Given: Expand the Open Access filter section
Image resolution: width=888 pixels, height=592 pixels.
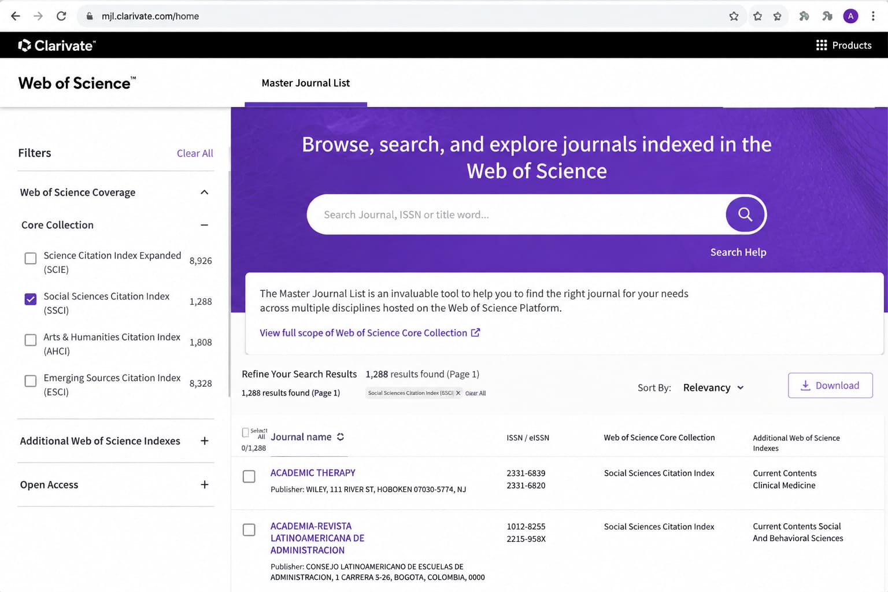Looking at the screenshot, I should pos(204,484).
